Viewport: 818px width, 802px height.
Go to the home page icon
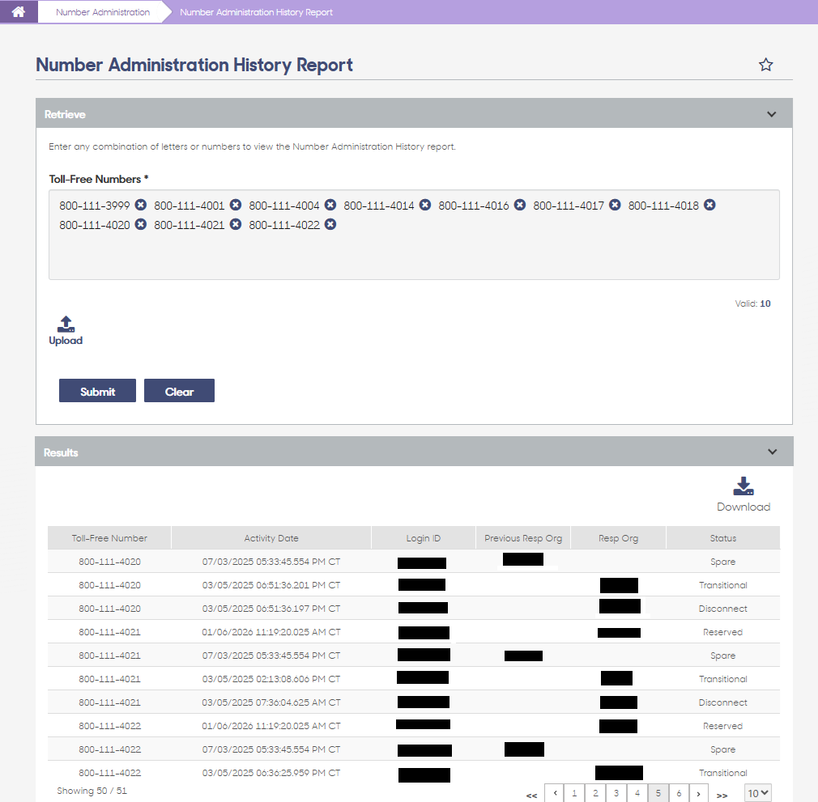(x=19, y=11)
